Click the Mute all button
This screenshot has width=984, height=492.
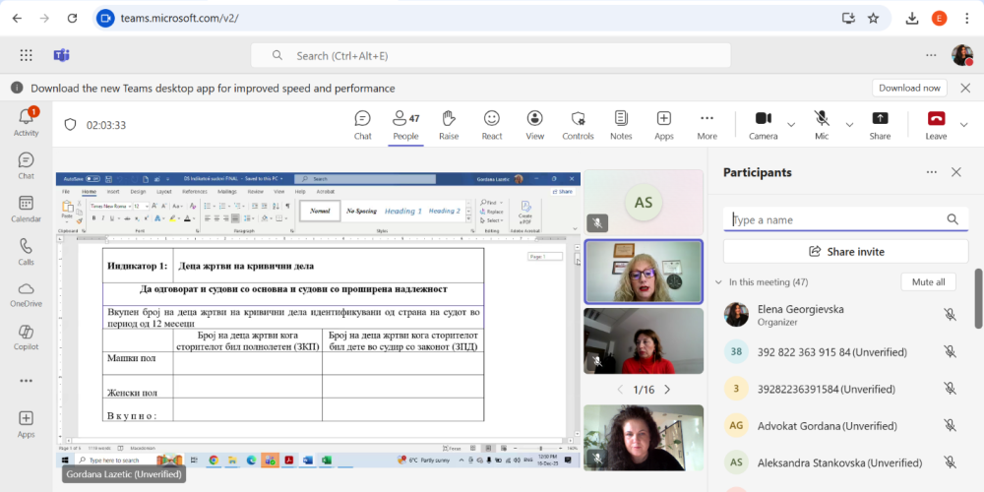point(928,282)
